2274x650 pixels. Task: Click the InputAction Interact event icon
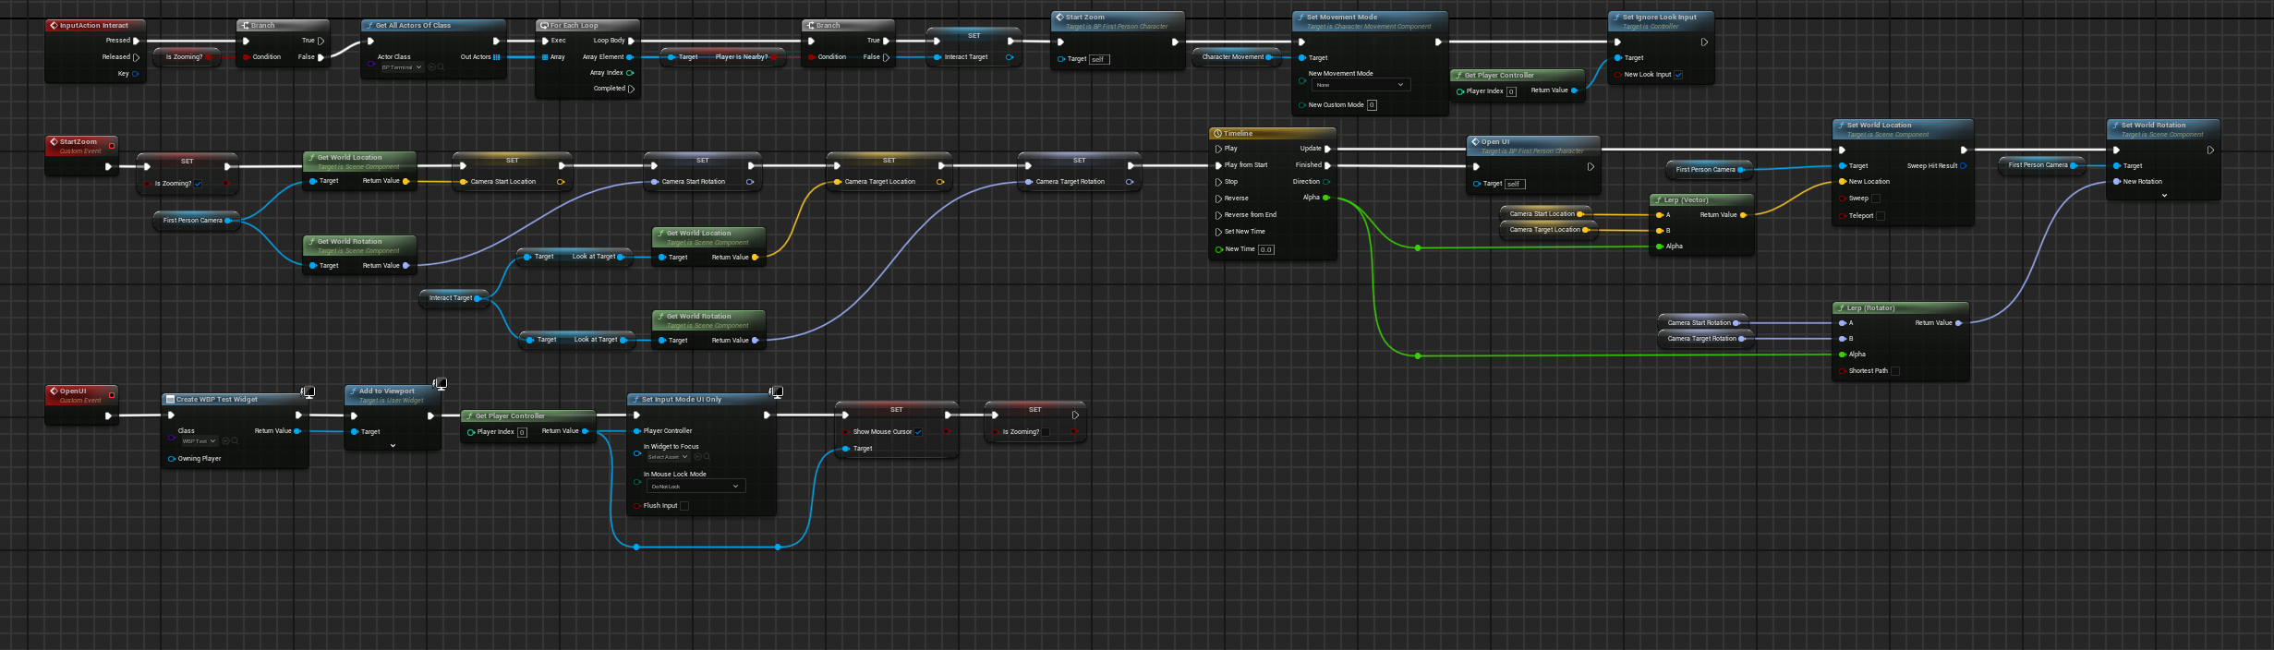click(x=54, y=26)
